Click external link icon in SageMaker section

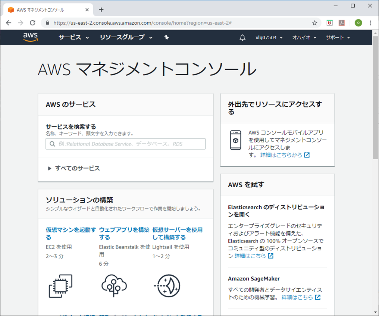(x=318, y=297)
